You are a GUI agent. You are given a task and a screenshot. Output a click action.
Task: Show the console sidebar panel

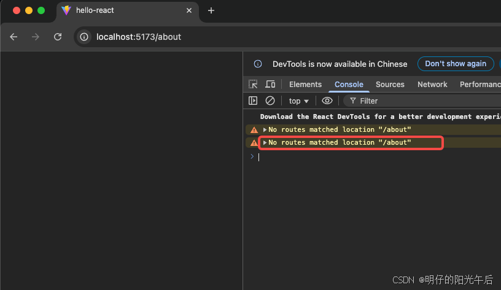253,101
